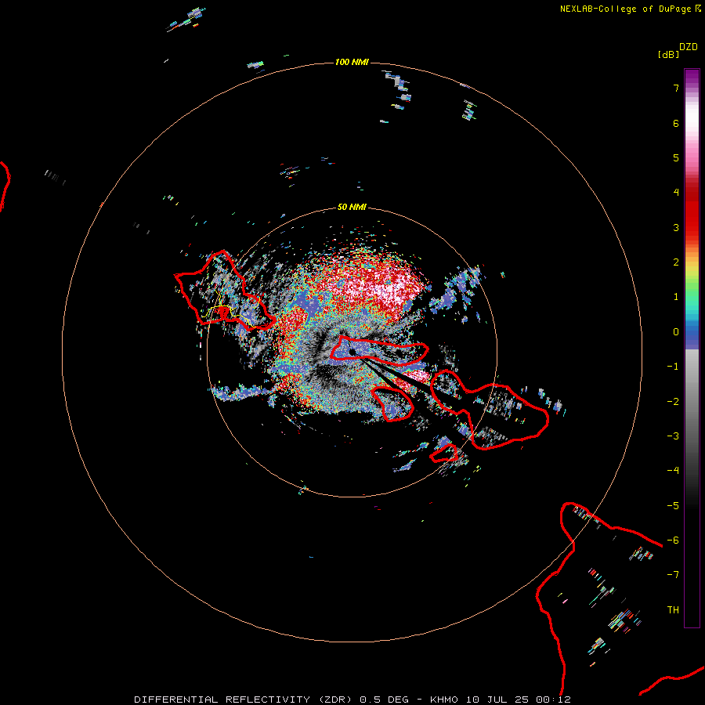705x705 pixels.
Task: Click the Differential Reflectivity KHMO caption text
Action: (x=352, y=700)
